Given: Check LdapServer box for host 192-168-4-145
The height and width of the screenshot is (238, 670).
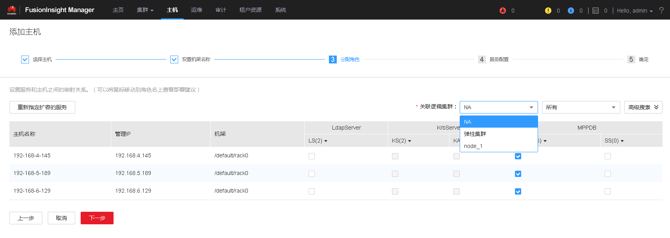Looking at the screenshot, I should 312,156.
